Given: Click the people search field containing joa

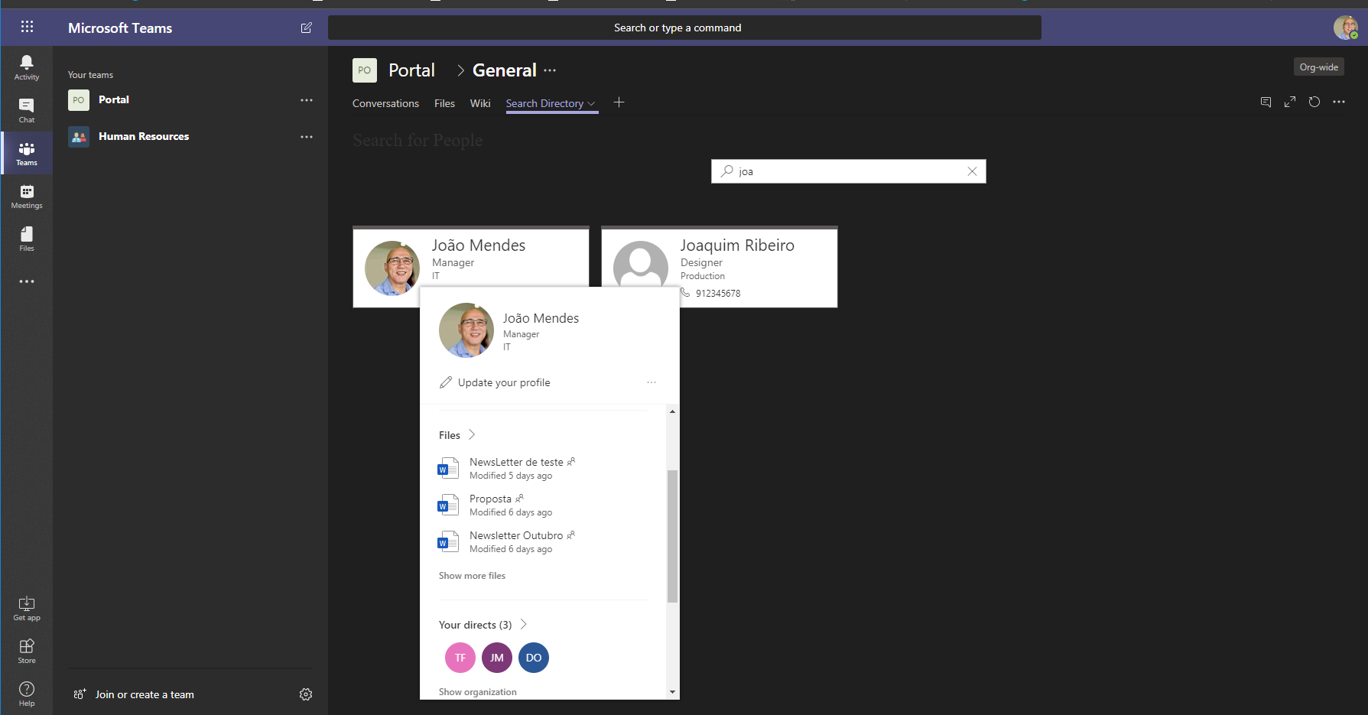Looking at the screenshot, I should (849, 171).
